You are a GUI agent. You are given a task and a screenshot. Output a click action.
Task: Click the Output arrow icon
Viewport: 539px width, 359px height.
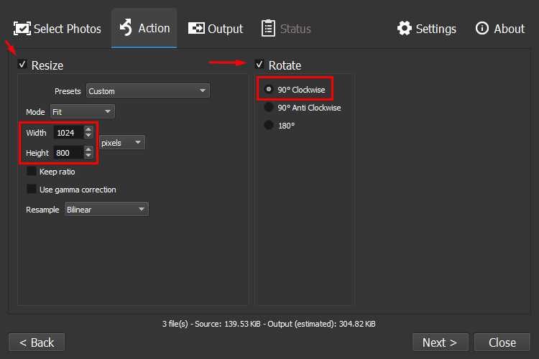(196, 28)
